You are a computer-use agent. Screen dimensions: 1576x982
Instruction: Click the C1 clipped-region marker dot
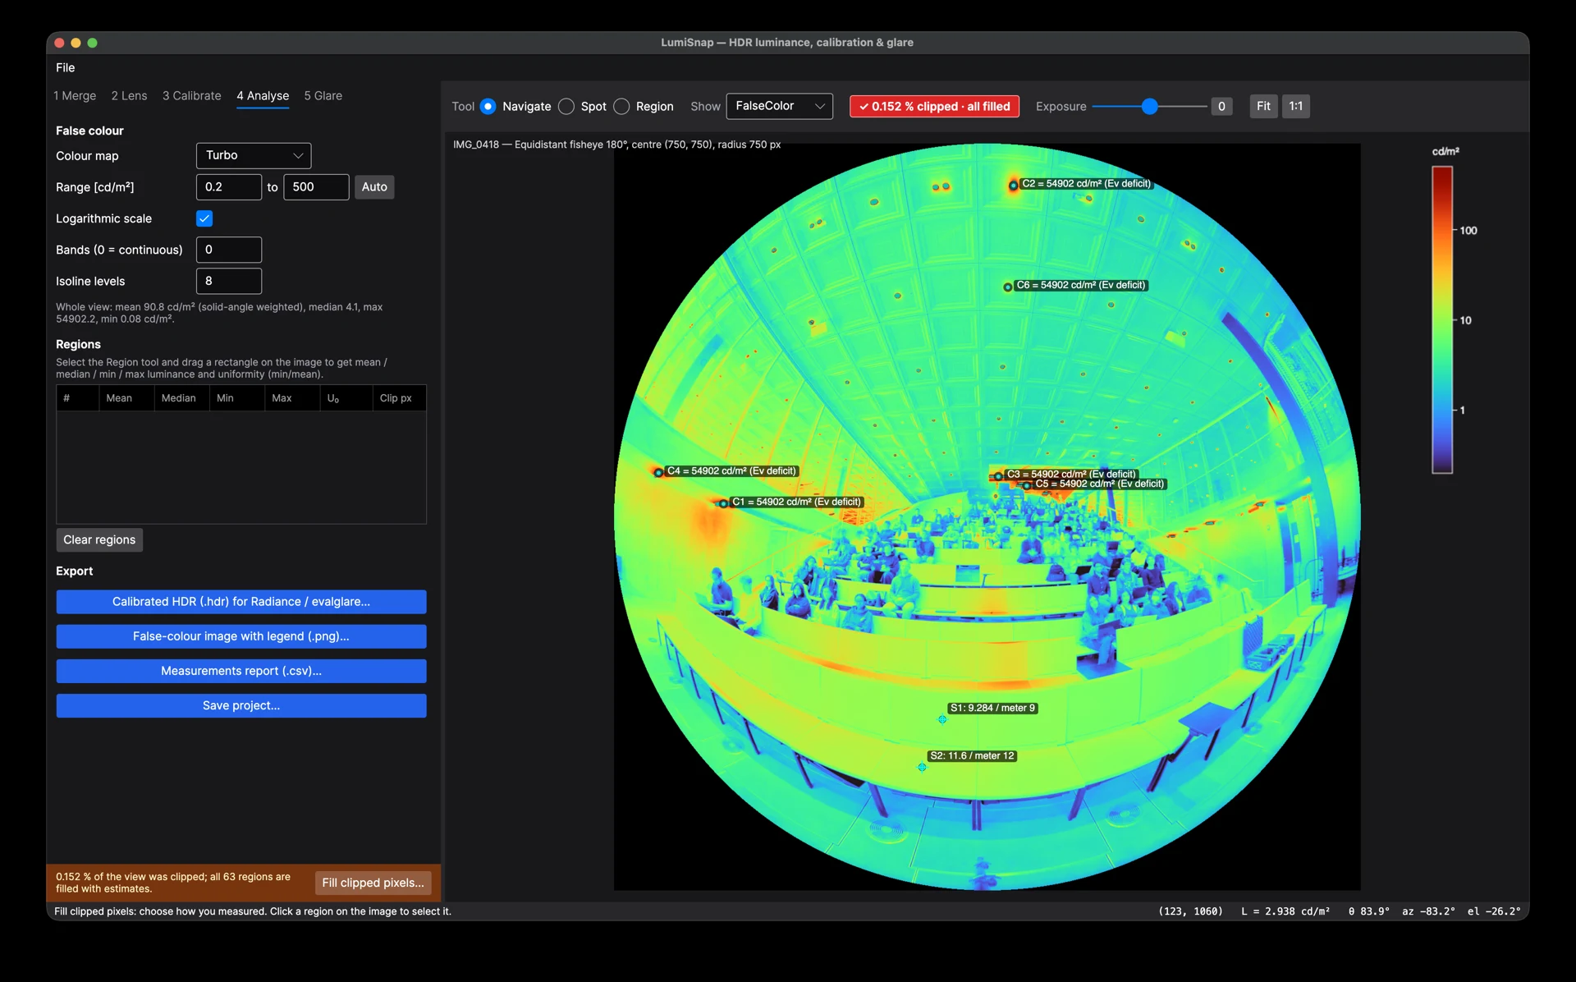[x=723, y=503]
